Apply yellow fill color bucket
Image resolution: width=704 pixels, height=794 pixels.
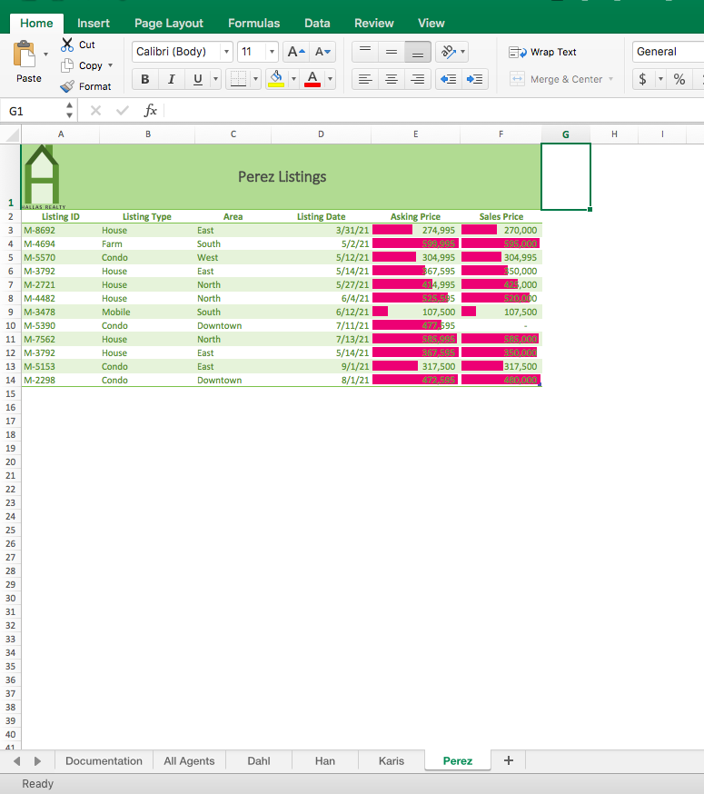pos(276,79)
